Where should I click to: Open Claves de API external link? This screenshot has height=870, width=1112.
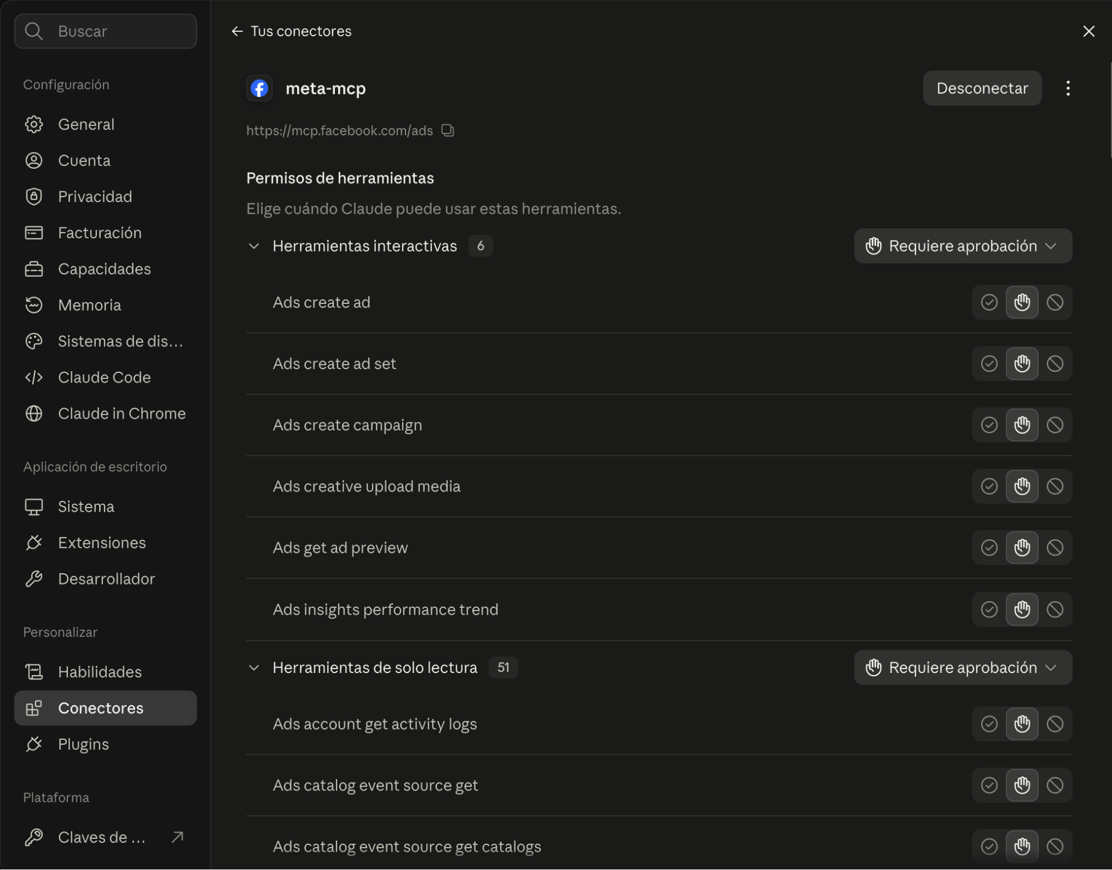[105, 837]
